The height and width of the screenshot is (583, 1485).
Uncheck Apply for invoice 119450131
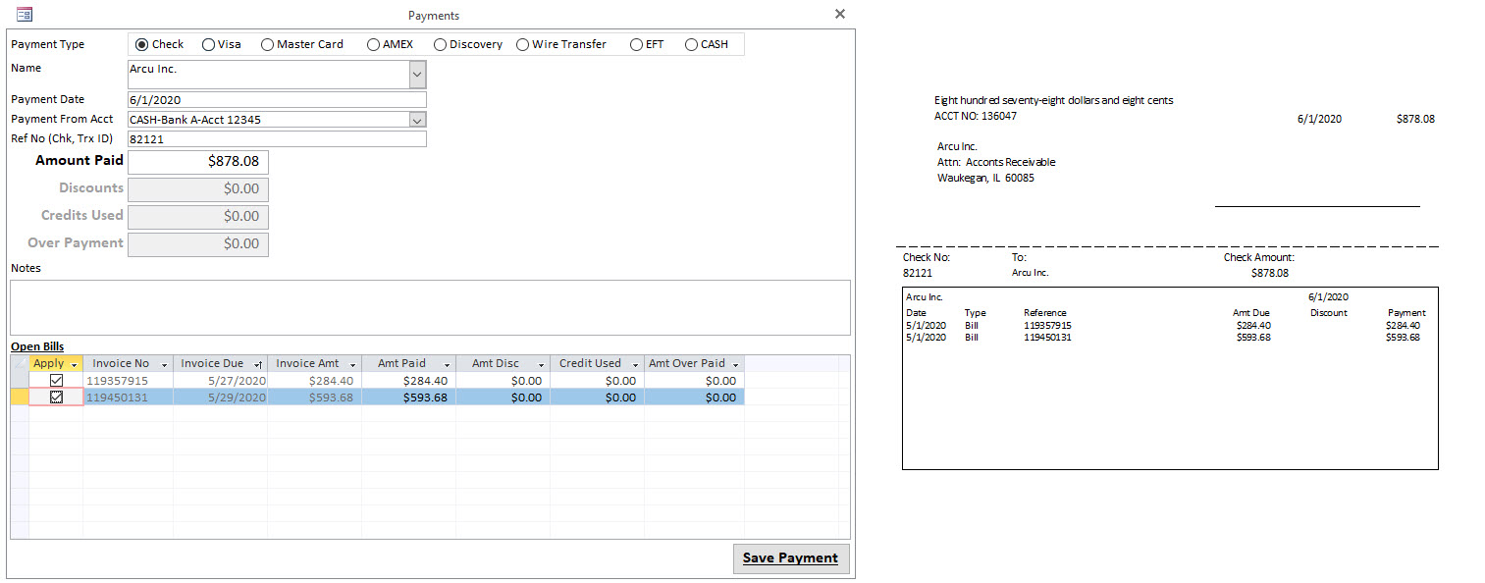point(56,397)
